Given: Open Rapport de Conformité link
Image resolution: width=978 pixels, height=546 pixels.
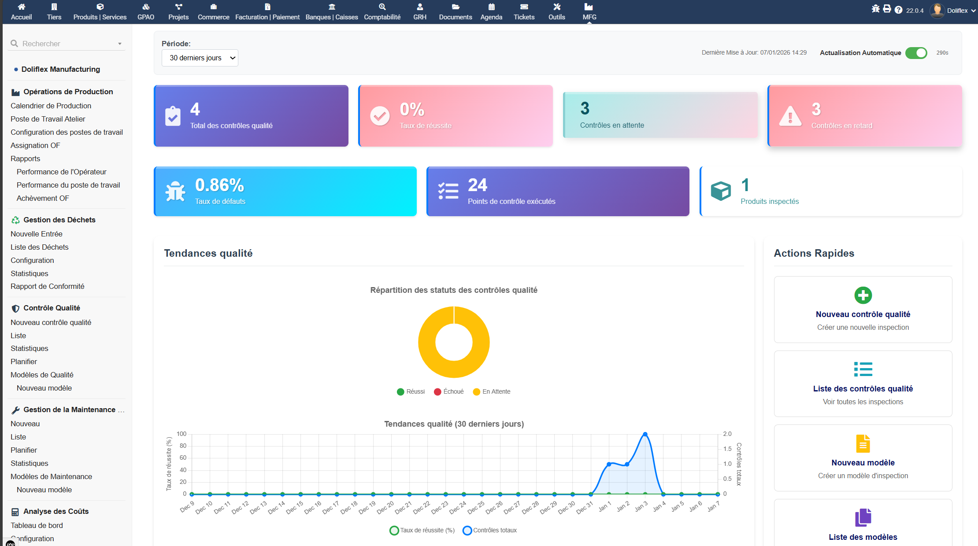Looking at the screenshot, I should click(47, 286).
